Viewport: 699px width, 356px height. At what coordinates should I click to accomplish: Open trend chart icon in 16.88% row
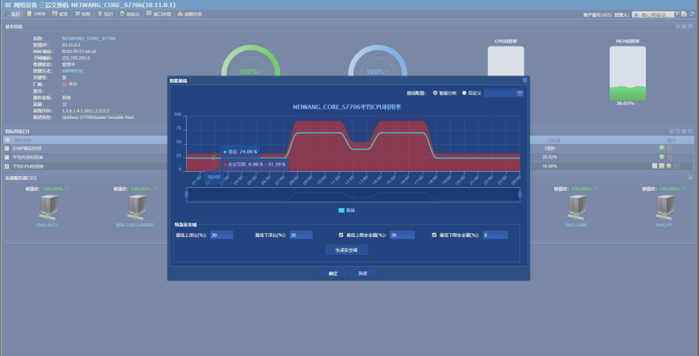(x=676, y=166)
